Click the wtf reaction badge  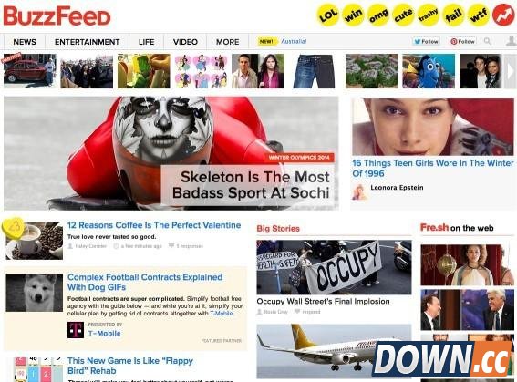(479, 15)
